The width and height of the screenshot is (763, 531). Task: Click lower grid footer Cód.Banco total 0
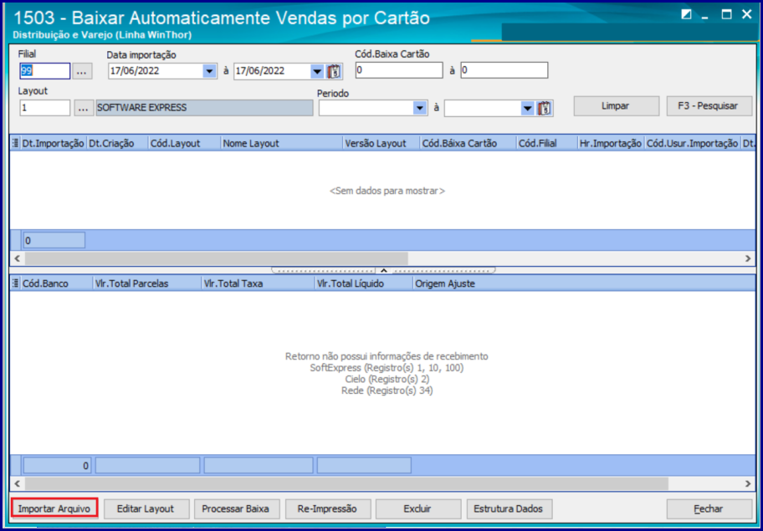57,465
